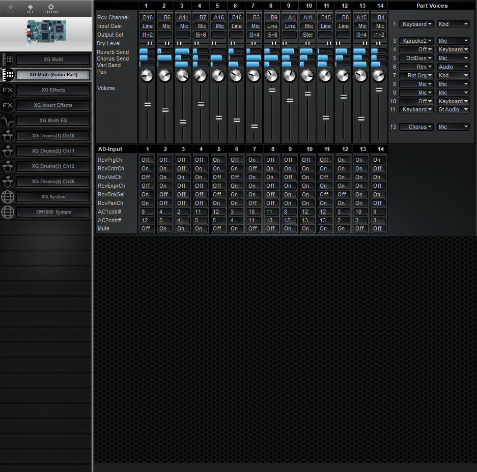Image resolution: width=477 pixels, height=472 pixels.
Task: Open Part Voices 6 Audio dropdown
Action: pyautogui.click(x=453, y=67)
